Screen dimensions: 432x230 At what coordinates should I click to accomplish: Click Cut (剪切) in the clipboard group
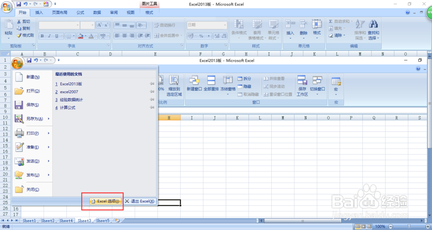(23, 22)
